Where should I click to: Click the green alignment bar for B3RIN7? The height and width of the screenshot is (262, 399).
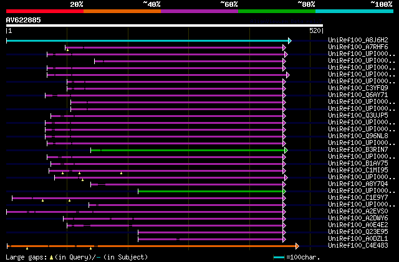(188, 151)
